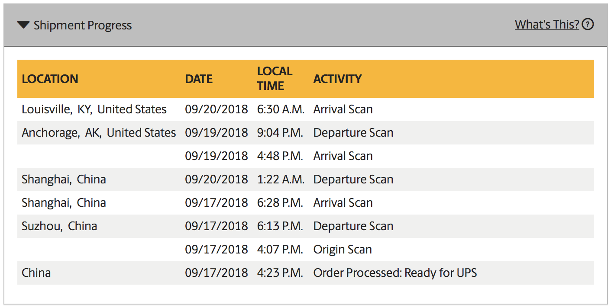This screenshot has width=614, height=308.
Task: Select the Anchorage, AK, United States location
Action: (99, 133)
